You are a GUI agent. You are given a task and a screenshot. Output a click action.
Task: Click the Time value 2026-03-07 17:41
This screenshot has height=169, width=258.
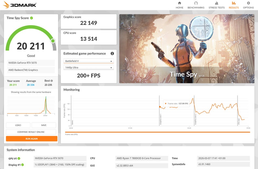(x=223, y=158)
